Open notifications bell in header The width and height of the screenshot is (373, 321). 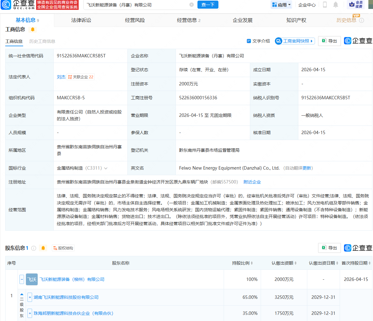[x=336, y=5]
